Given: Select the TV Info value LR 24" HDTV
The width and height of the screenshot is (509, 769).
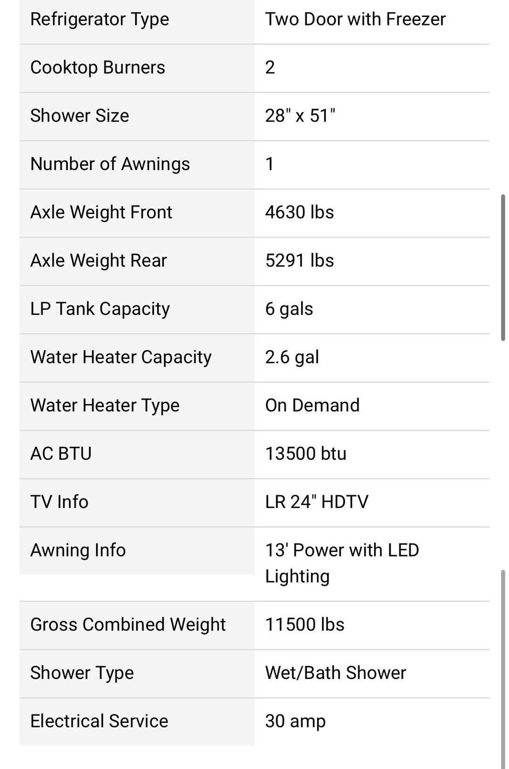Looking at the screenshot, I should [x=317, y=502].
